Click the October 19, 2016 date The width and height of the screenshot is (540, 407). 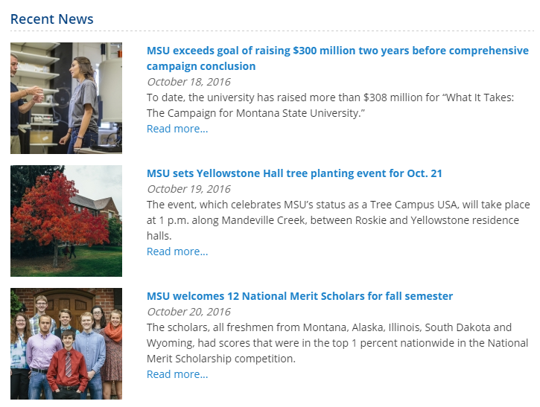[188, 189]
